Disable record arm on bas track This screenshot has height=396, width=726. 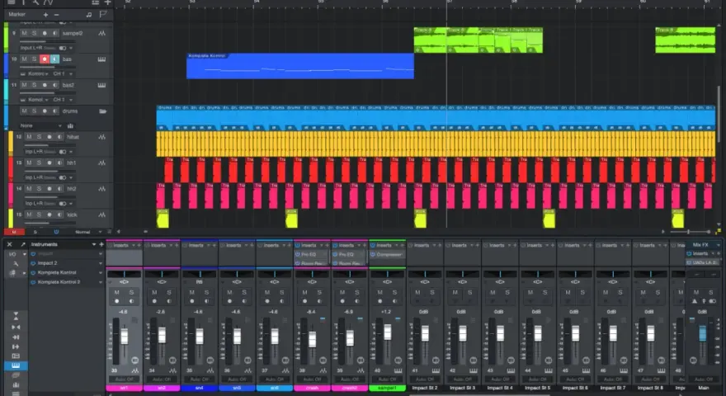coord(45,59)
